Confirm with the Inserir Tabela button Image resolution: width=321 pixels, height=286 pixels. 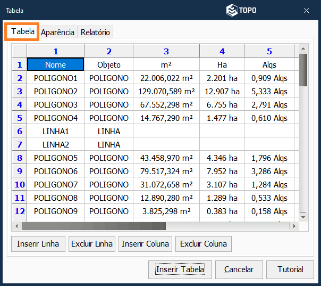[180, 269]
